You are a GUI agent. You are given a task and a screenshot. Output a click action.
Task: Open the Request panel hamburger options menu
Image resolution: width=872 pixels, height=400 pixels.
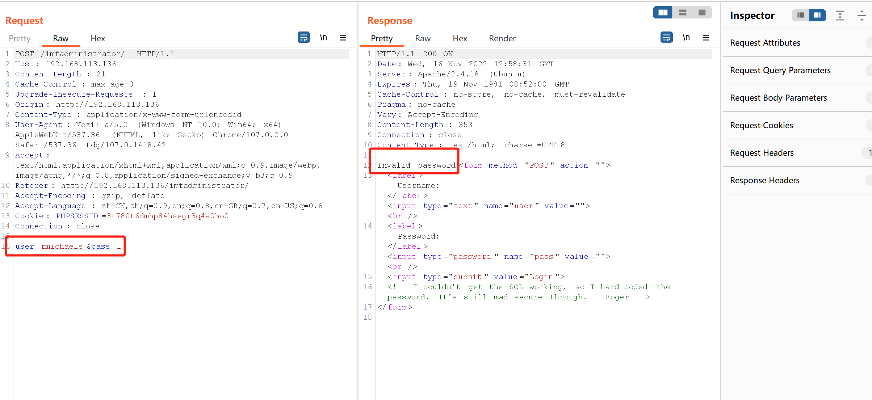343,38
